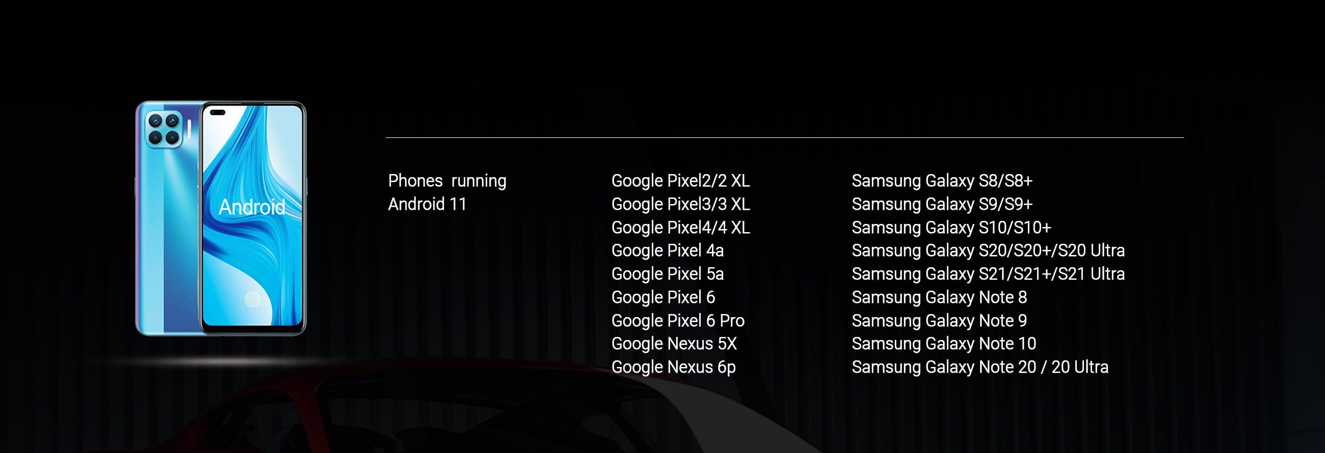Click the quad camera module on phone
The height and width of the screenshot is (453, 1325).
click(164, 128)
